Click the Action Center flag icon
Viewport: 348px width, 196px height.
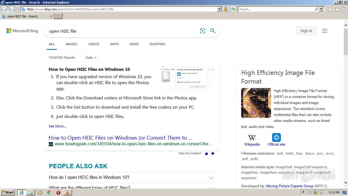322,192
